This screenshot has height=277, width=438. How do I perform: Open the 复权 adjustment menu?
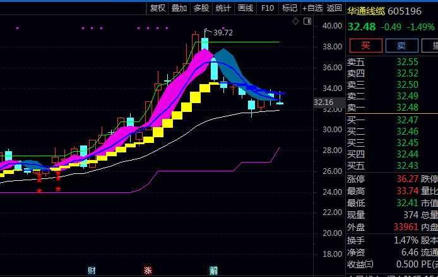pos(158,8)
